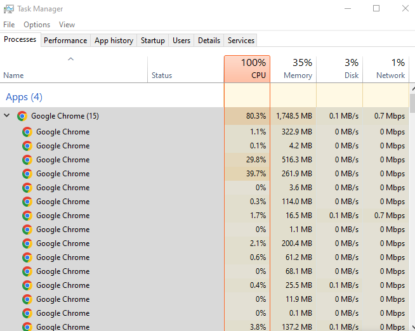Collapse the Google Chrome (15) process group
The height and width of the screenshot is (331, 415).
tap(7, 116)
